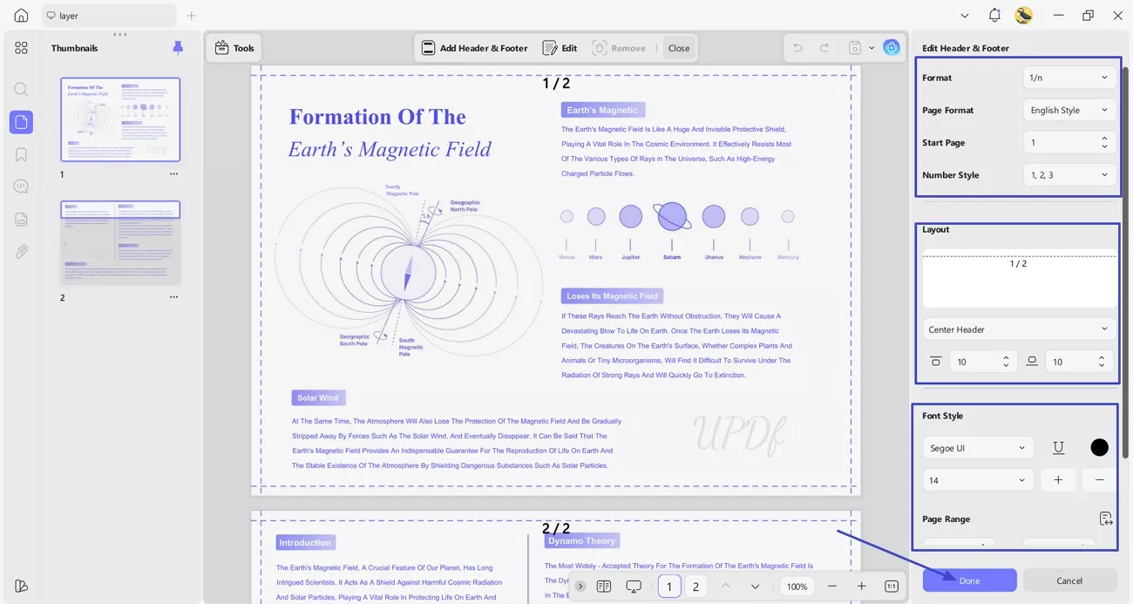Confirm changes with Done button

pyautogui.click(x=969, y=580)
